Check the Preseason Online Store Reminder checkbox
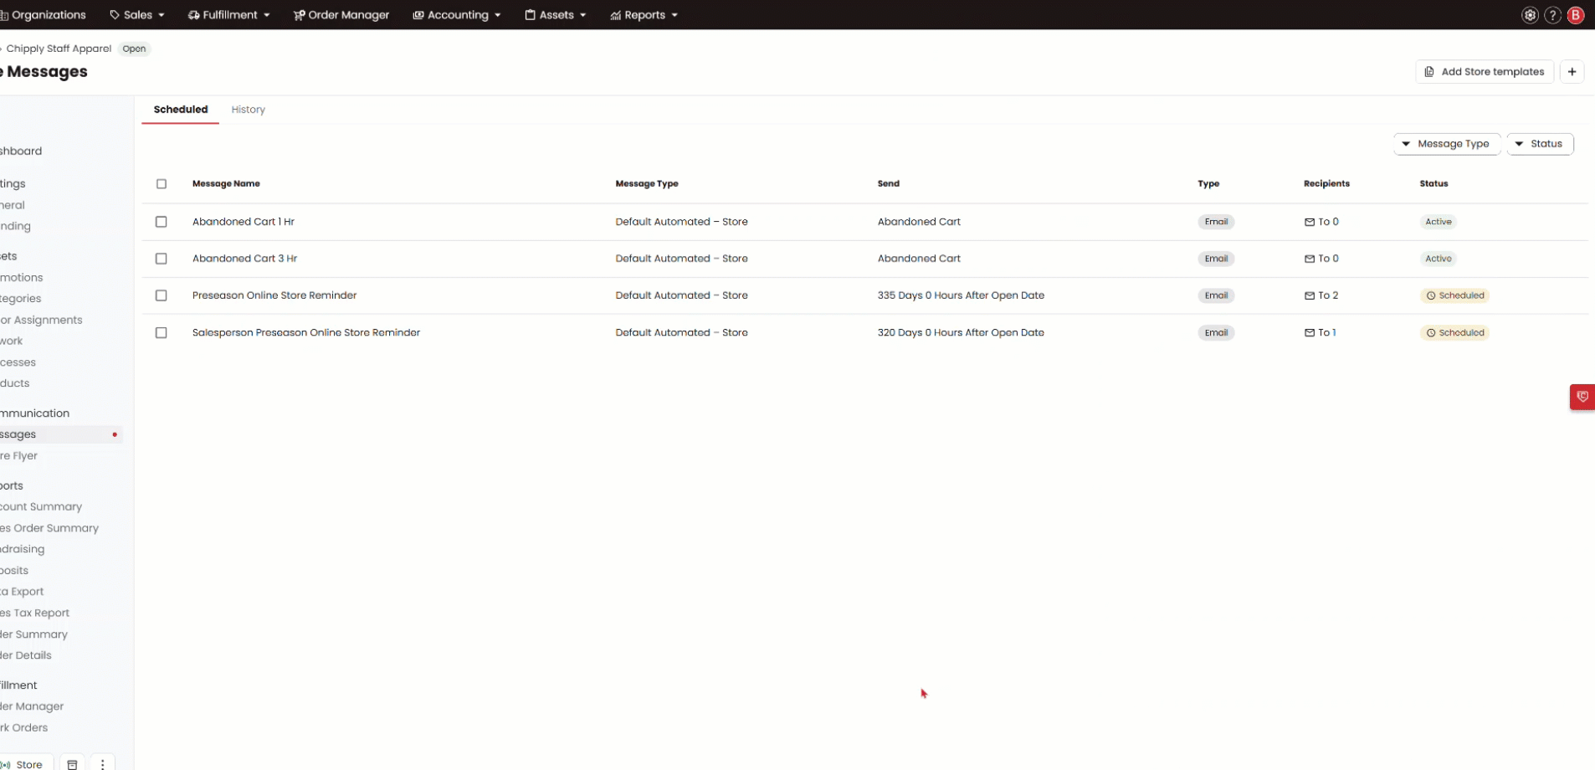The image size is (1595, 770). (x=162, y=295)
